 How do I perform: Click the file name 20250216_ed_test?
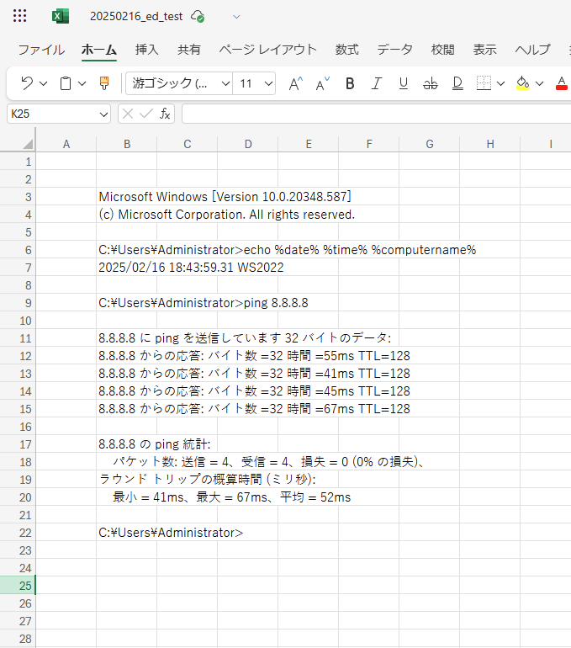136,16
